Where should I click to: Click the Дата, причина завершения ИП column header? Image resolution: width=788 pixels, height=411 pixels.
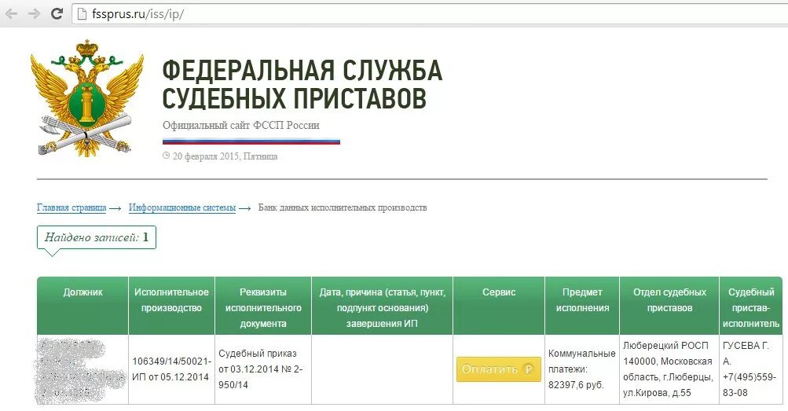coord(383,306)
